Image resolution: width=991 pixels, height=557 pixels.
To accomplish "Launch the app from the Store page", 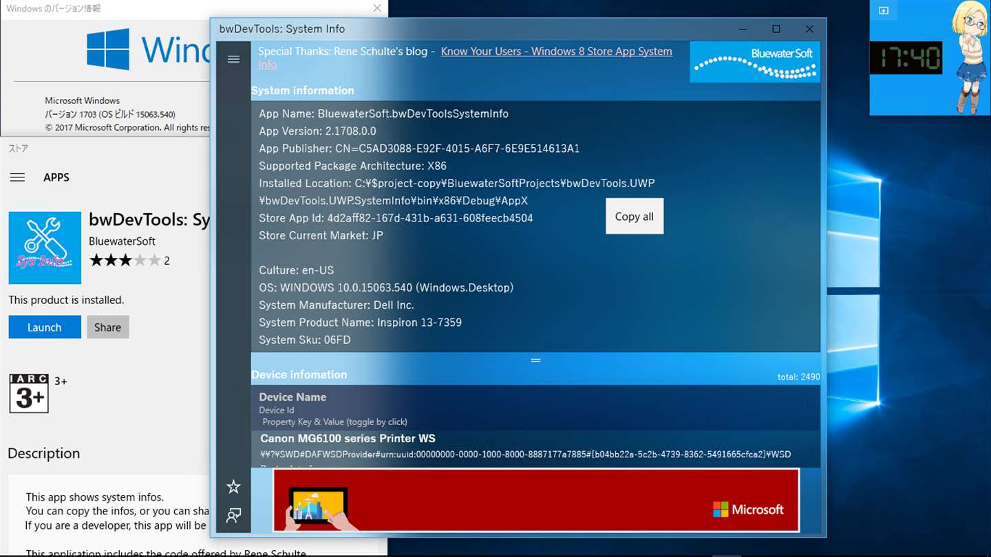I will click(45, 327).
